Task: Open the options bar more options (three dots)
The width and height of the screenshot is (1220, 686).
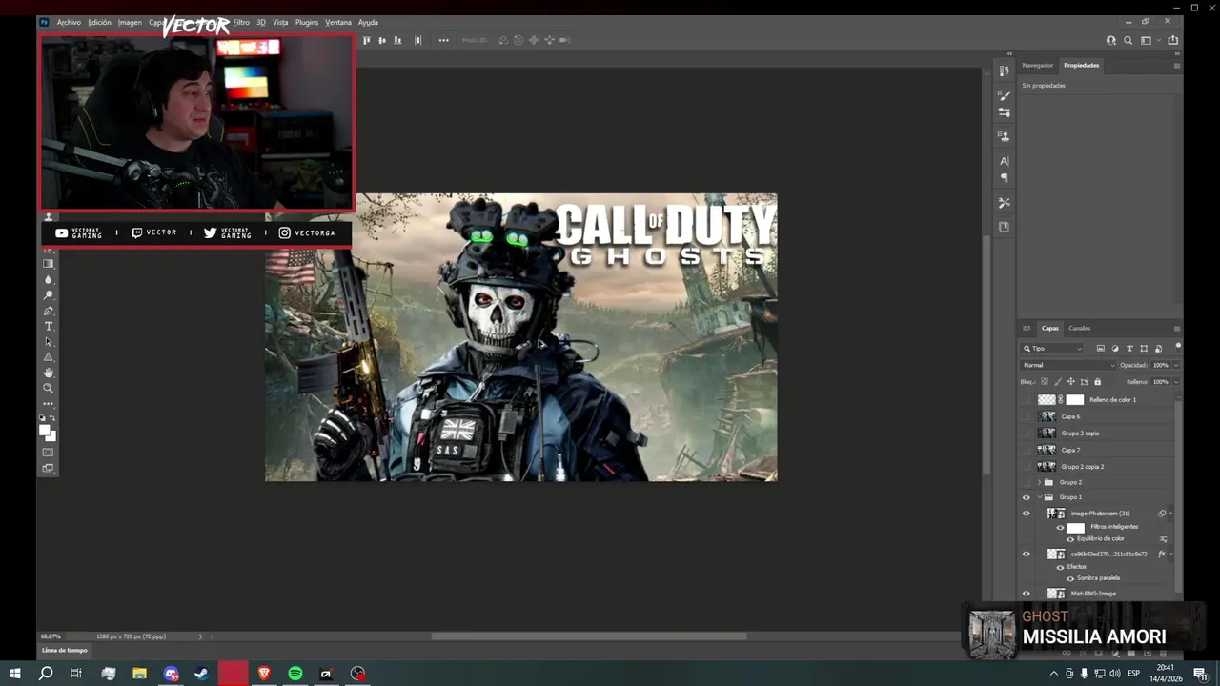Action: tap(443, 40)
